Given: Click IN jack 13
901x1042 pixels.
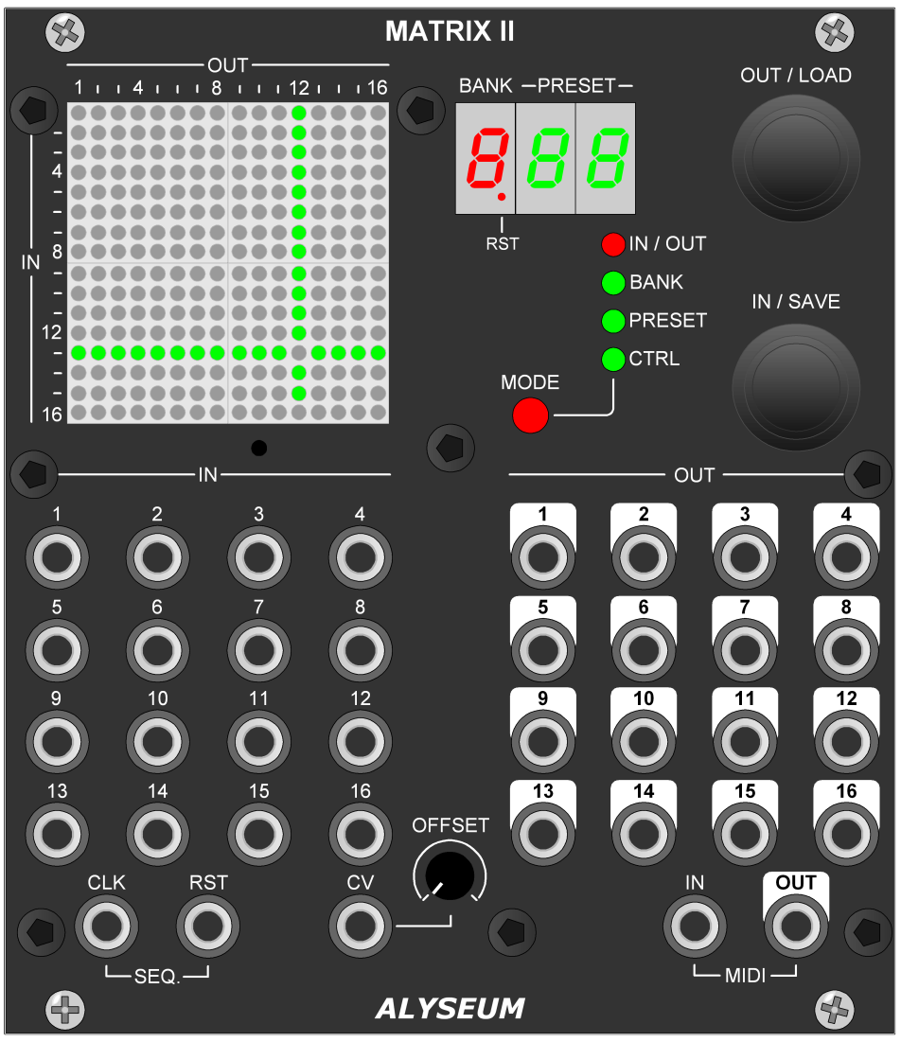Looking at the screenshot, I should point(57,834).
